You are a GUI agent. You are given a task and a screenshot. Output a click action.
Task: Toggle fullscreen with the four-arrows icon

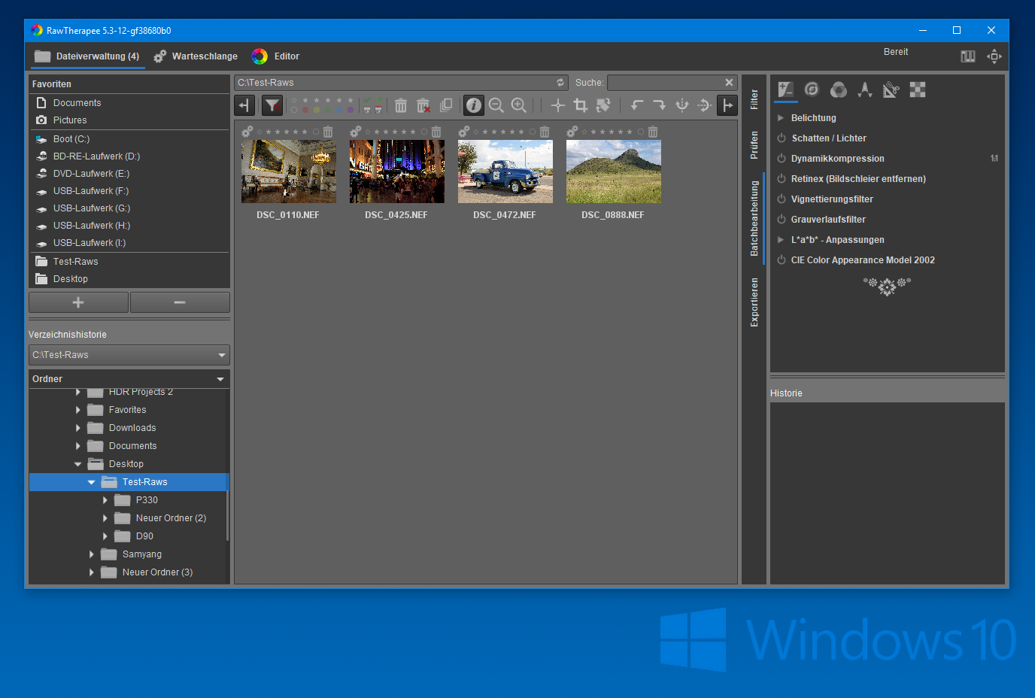[994, 56]
